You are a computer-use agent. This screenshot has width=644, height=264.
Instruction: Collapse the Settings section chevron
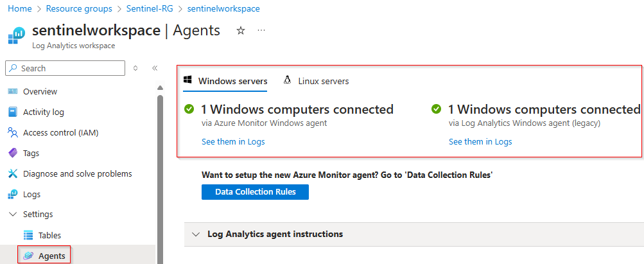point(13,215)
